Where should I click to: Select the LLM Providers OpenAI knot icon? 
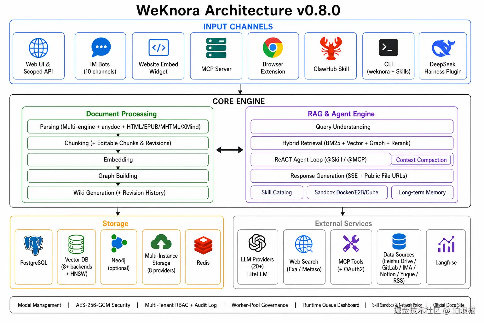tap(257, 243)
